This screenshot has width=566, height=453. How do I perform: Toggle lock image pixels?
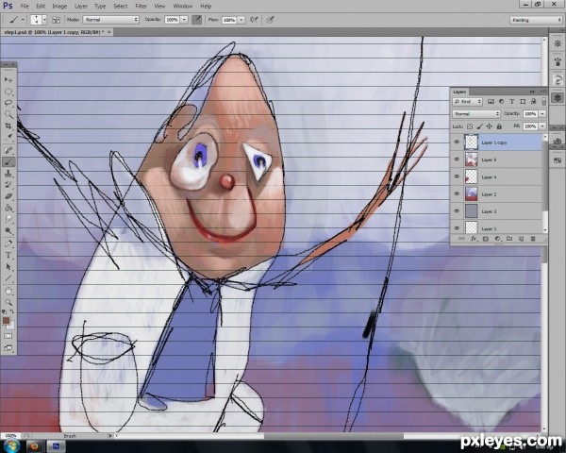coord(479,126)
